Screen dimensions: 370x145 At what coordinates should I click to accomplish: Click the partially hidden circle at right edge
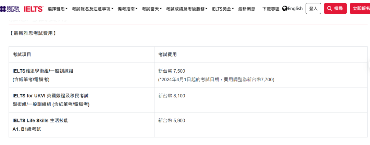click(x=369, y=64)
